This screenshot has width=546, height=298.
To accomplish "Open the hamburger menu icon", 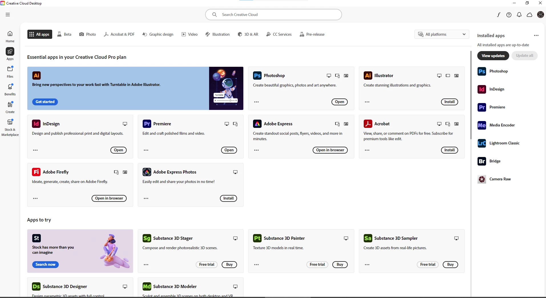I will pos(8,15).
